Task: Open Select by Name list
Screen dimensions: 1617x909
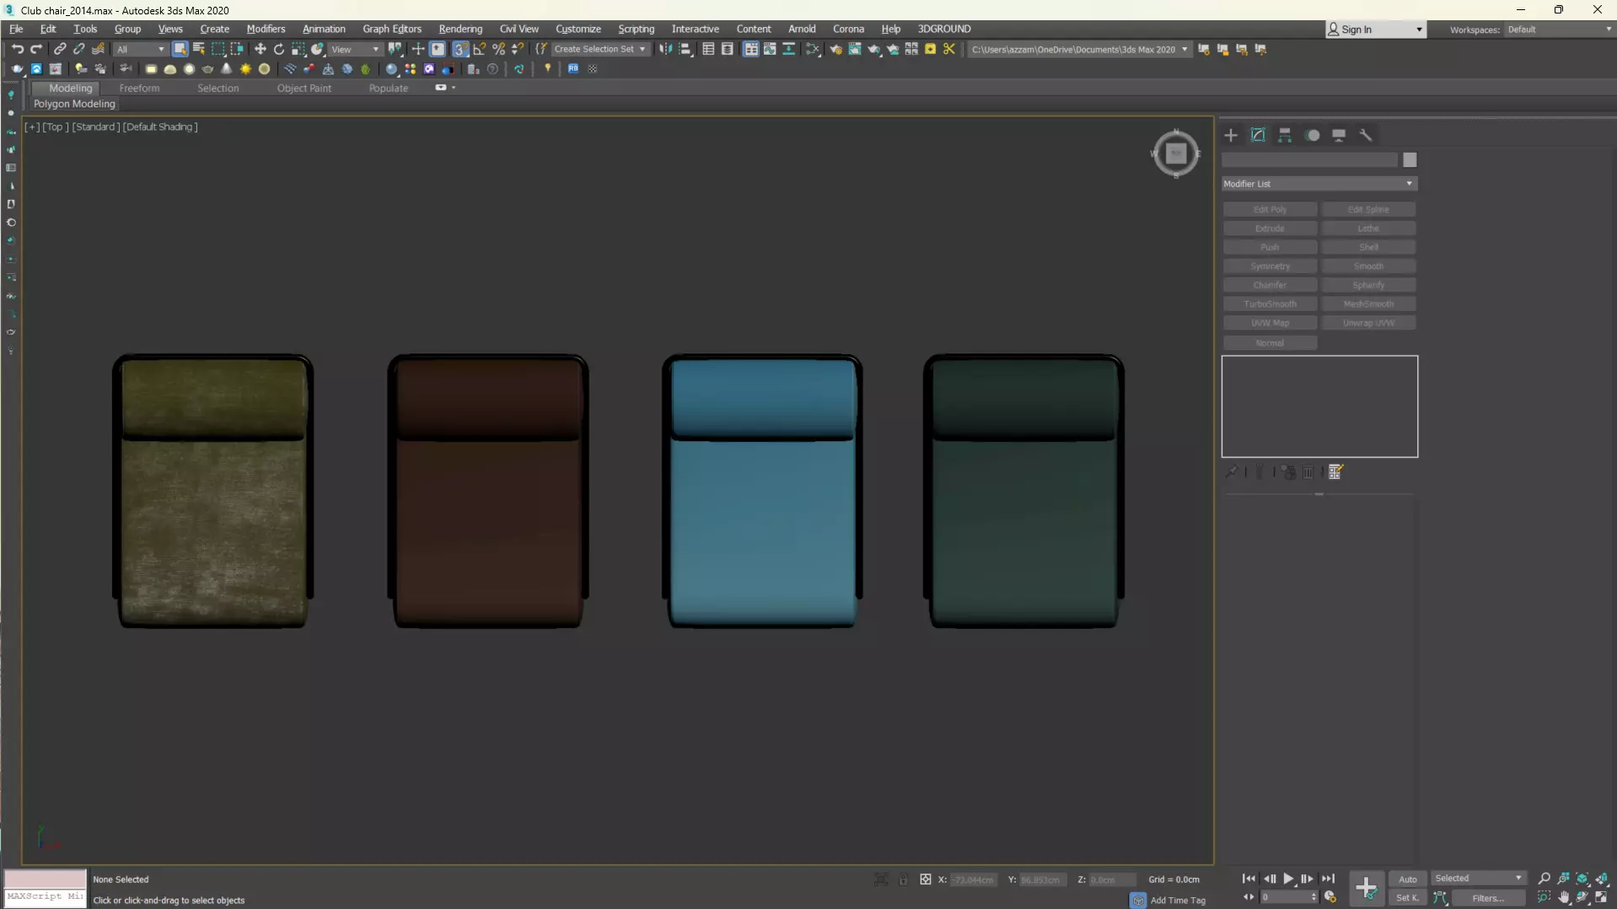Action: coord(199,49)
